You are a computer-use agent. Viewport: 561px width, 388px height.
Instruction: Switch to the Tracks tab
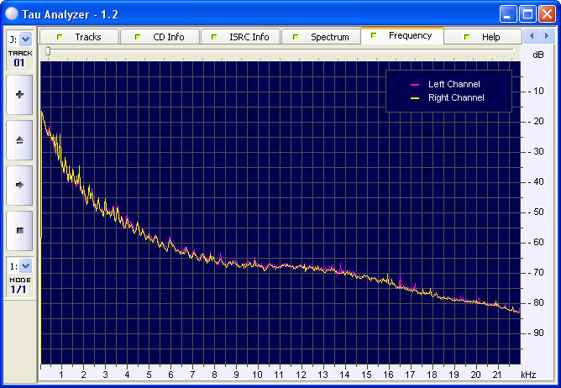tap(79, 37)
